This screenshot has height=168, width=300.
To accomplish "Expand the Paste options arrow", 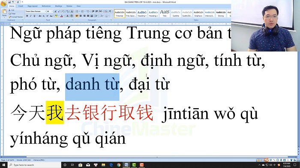I will [x=5, y=17].
